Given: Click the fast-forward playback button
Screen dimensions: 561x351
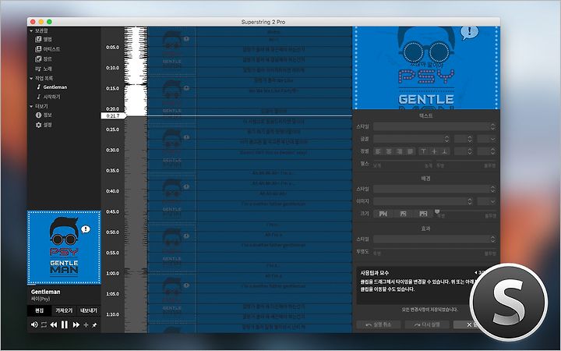Looking at the screenshot, I should pyautogui.click(x=76, y=324).
